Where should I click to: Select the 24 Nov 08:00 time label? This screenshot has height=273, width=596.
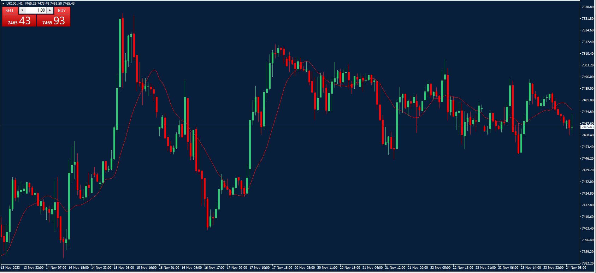576,268
